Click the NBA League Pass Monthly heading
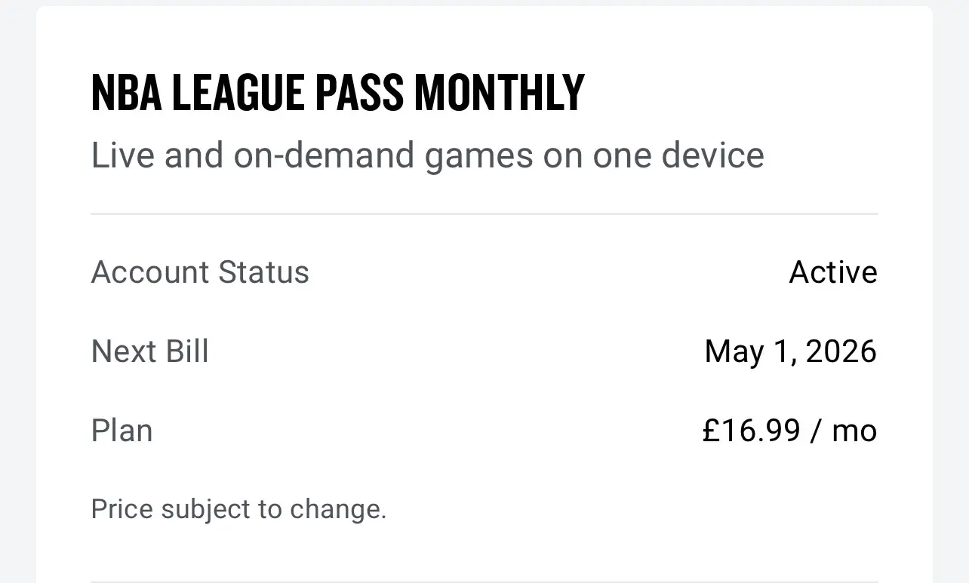969x583 pixels. point(337,93)
